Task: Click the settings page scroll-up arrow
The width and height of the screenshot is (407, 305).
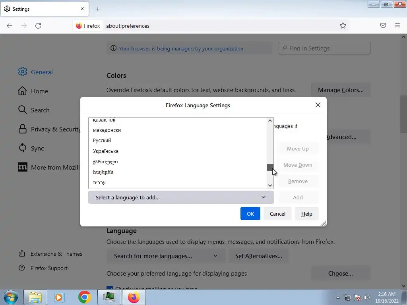Action: (404, 37)
